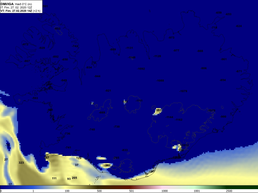This screenshot has width=258, height=193.
Task: Click the map value '-871'
Action: (x=239, y=71)
